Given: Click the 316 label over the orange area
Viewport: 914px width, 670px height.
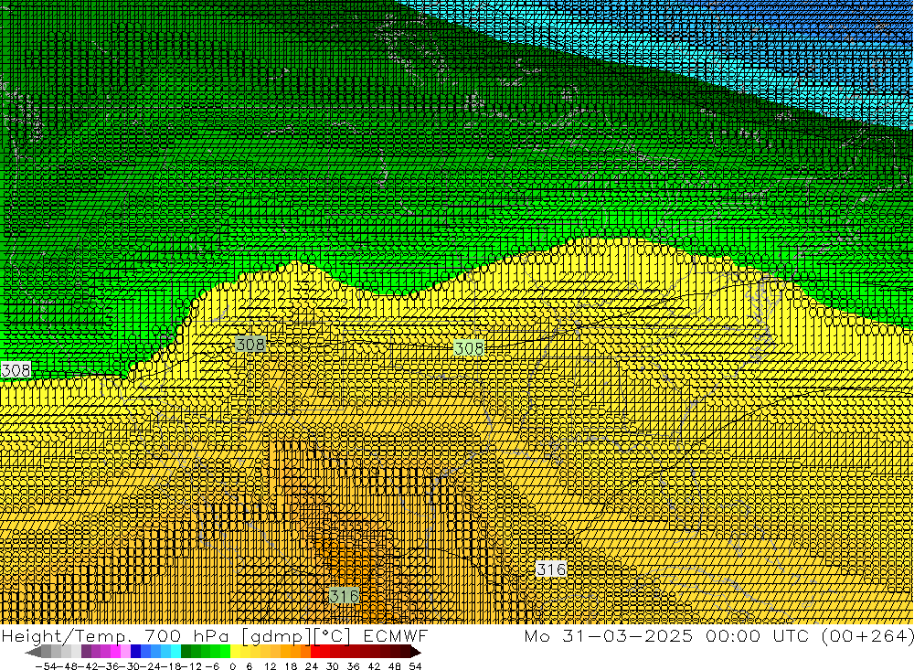Looking at the screenshot, I should point(344,596).
